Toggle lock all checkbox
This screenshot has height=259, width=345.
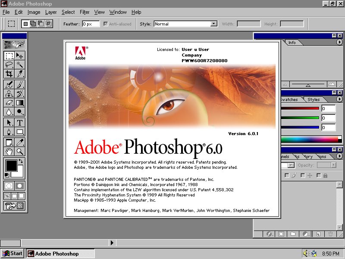(x=319, y=176)
